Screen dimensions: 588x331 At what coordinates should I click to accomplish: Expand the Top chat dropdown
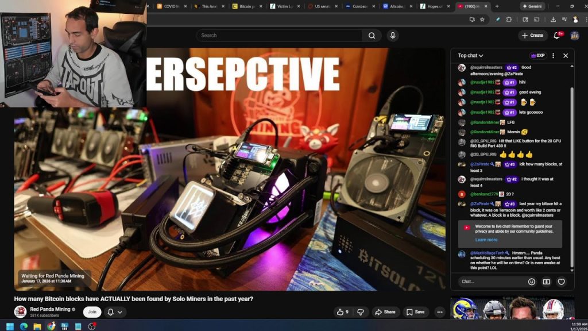(470, 56)
